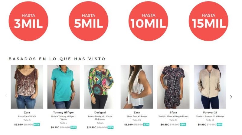
Task: Open Vestido Sfera M Negro Flores title
Action: point(173,116)
